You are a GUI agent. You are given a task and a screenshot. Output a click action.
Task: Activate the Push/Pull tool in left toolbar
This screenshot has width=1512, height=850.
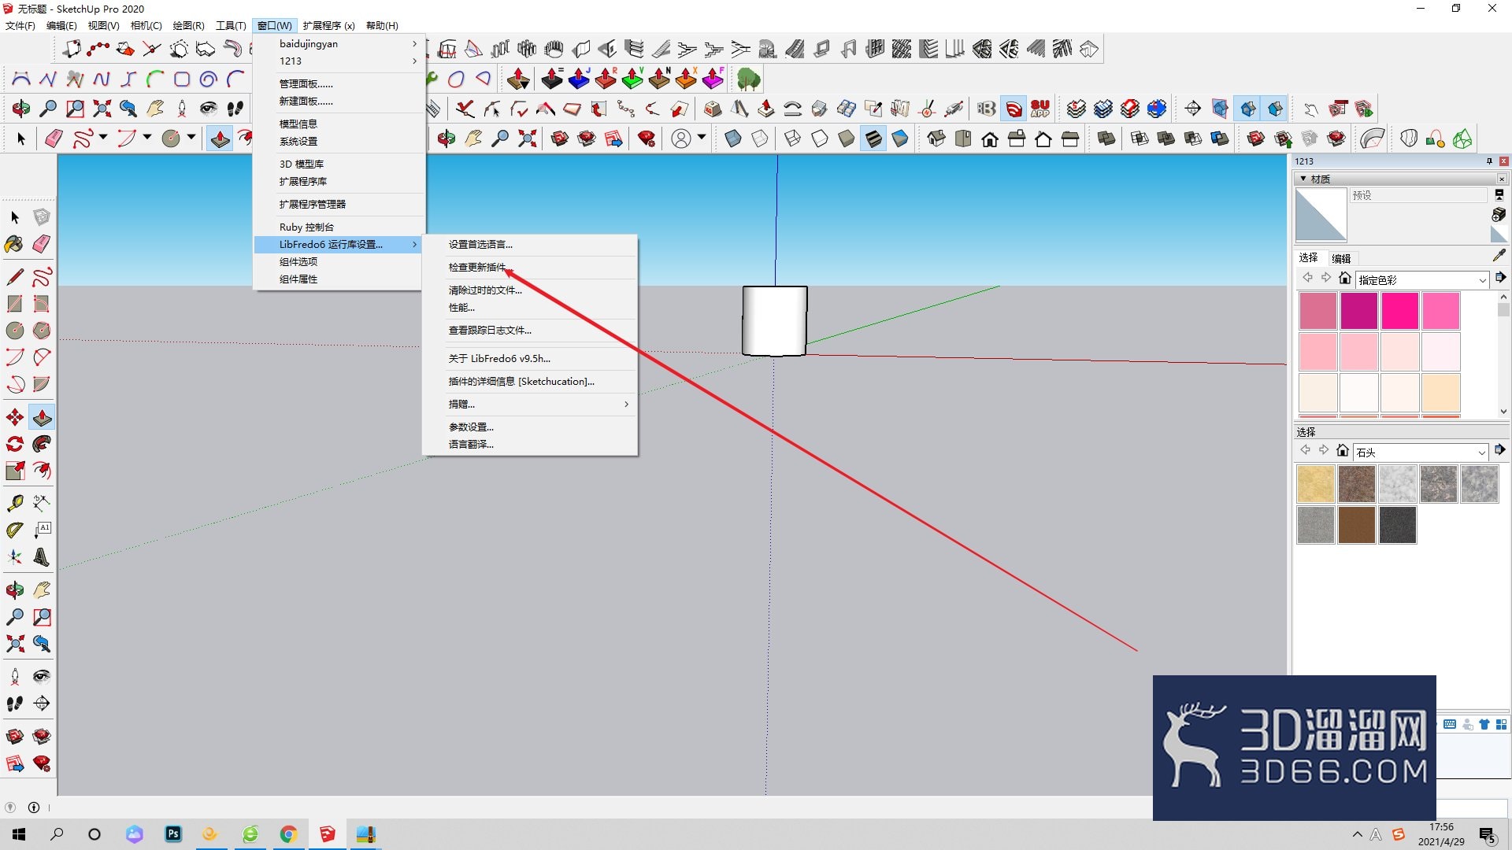[x=42, y=417]
